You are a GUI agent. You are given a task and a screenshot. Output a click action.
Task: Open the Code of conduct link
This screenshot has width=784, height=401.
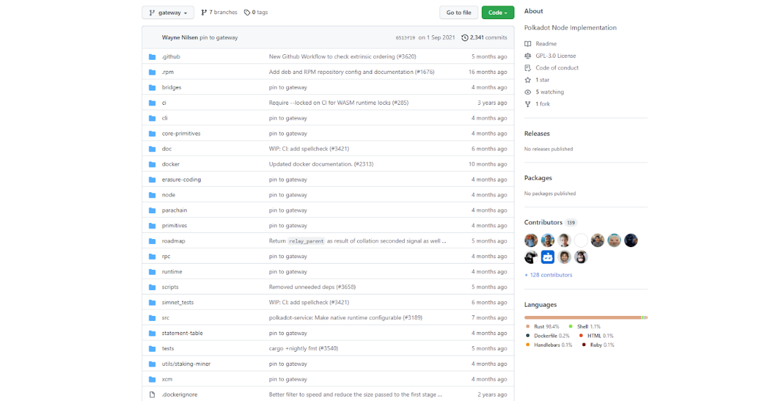click(x=557, y=68)
